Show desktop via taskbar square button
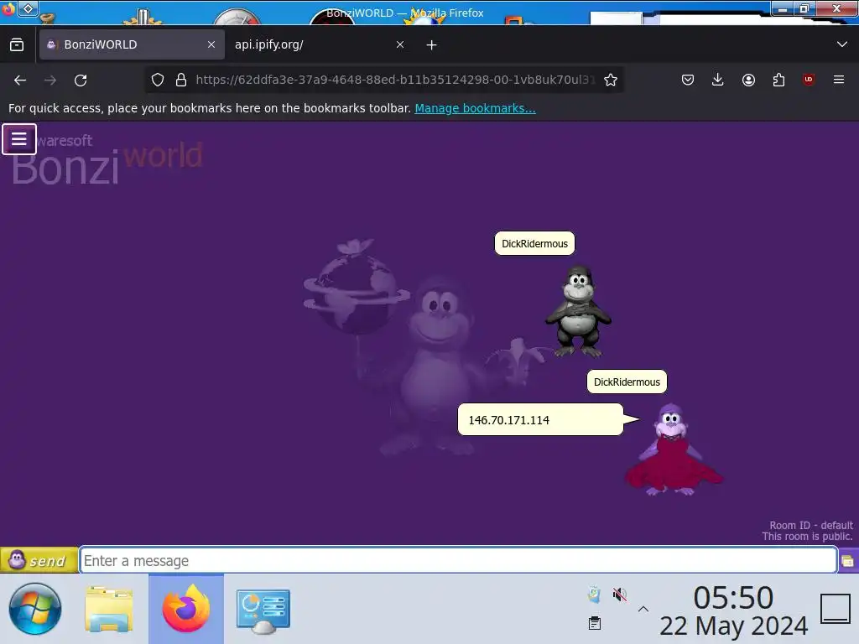This screenshot has height=644, width=859. (836, 609)
